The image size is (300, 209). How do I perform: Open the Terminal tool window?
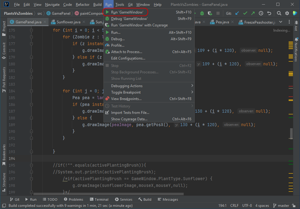point(99,199)
